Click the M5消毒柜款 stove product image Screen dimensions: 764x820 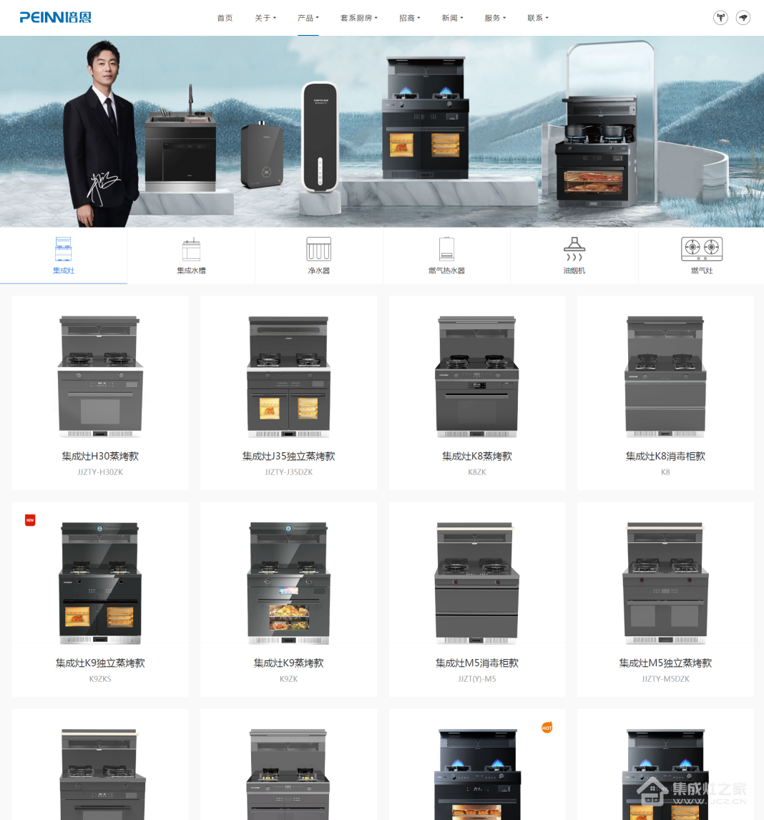[x=477, y=583]
